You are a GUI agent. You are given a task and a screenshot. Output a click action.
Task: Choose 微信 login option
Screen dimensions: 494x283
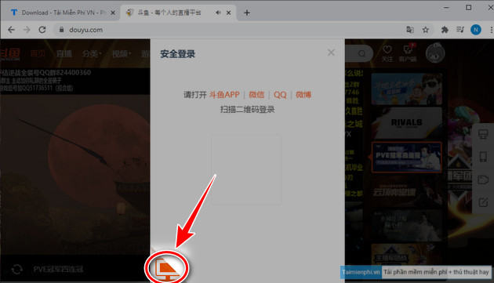[256, 95]
